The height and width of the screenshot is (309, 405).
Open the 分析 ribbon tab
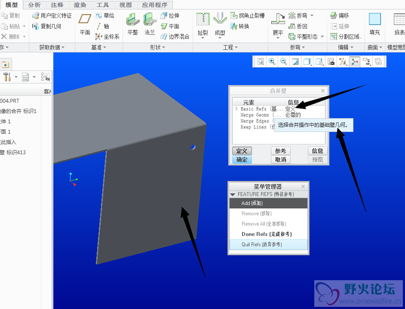[x=34, y=5]
